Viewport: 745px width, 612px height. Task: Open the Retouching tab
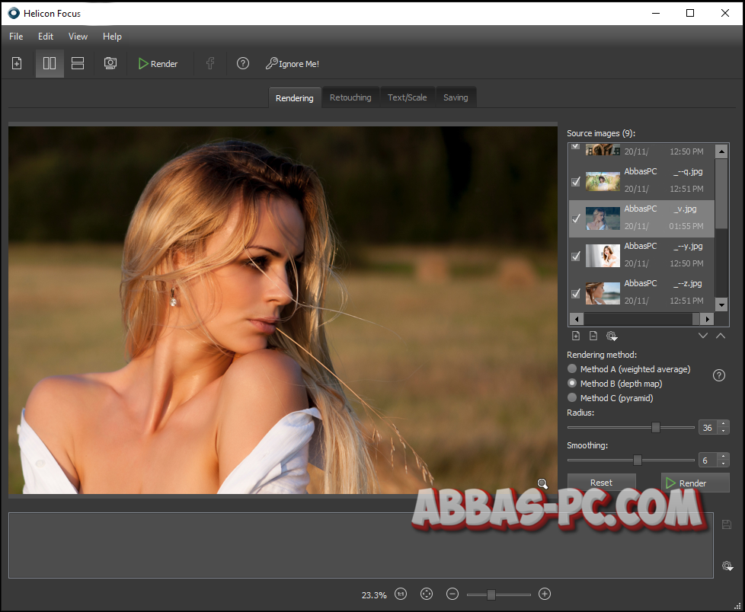[350, 97]
